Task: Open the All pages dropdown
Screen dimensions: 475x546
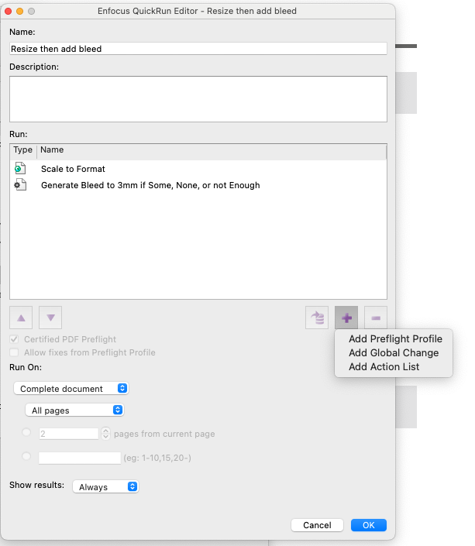Action: [x=74, y=410]
